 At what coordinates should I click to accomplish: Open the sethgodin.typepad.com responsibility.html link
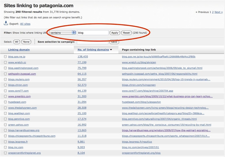click(159, 74)
